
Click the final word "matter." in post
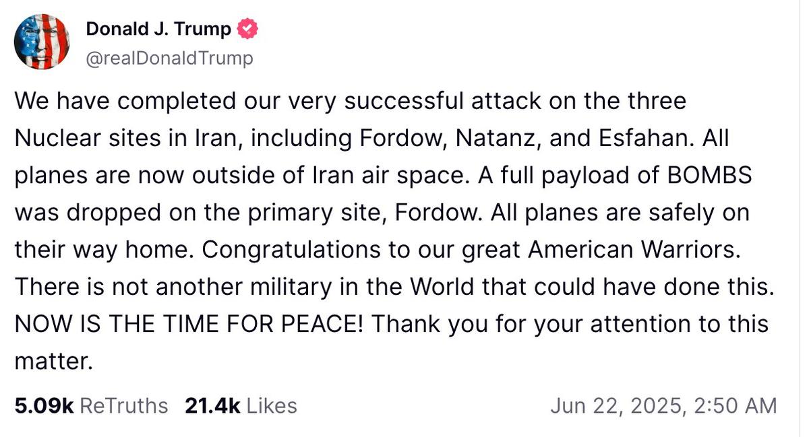coord(53,361)
